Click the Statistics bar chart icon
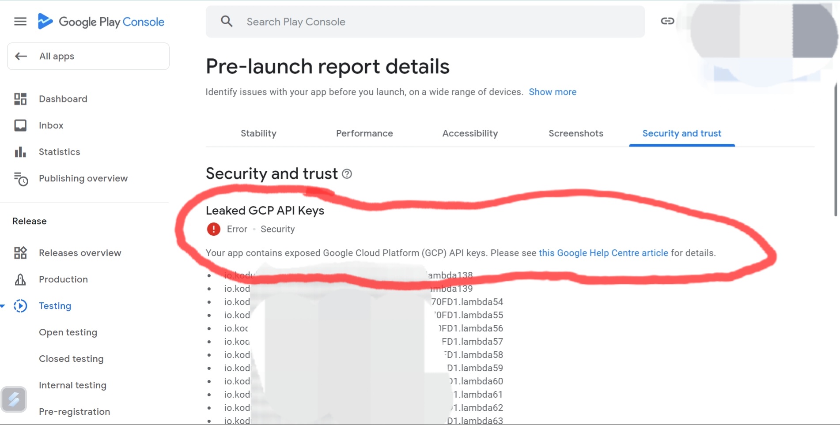Viewport: 840px width, 425px height. (20, 152)
